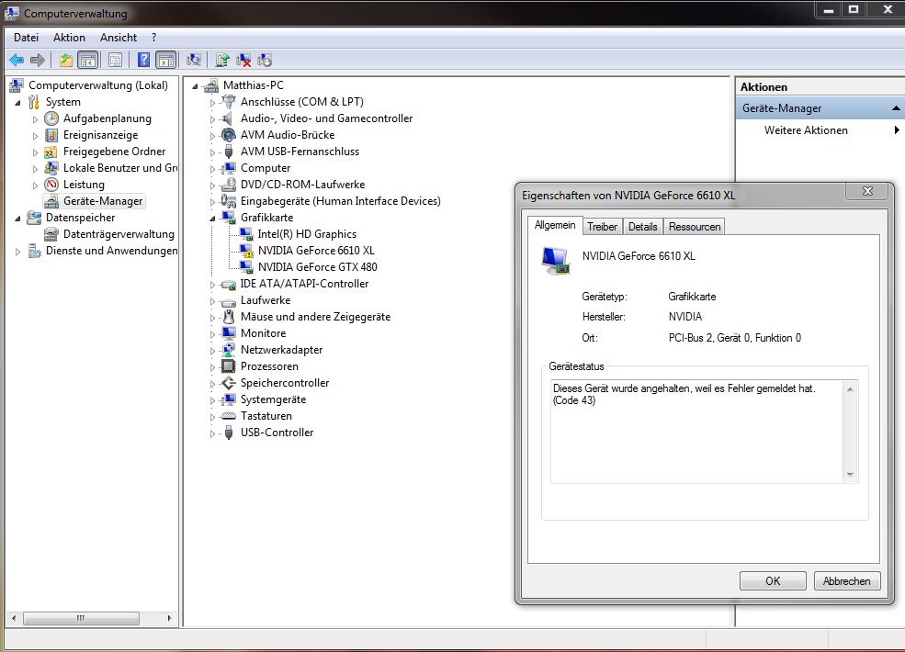905x652 pixels.
Task: Collapse the Grafikkarte category
Action: (212, 219)
